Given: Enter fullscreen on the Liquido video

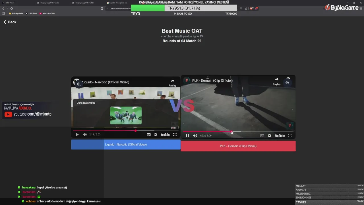Looking at the screenshot, I should pos(175,135).
